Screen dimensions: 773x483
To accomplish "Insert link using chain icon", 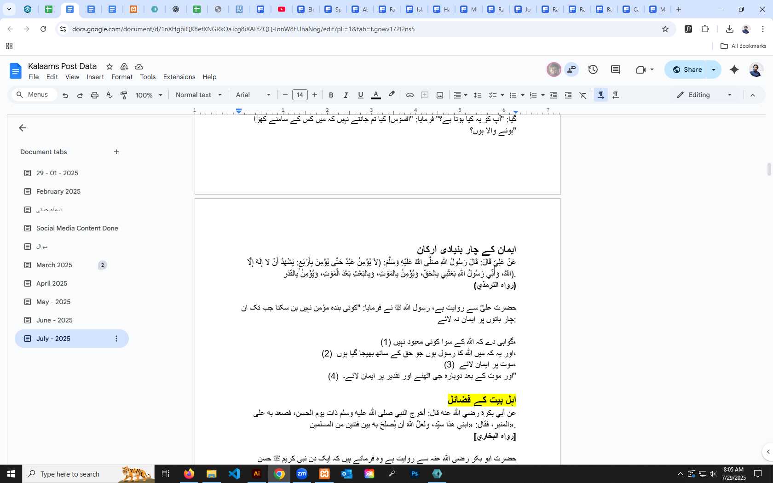I will [x=410, y=95].
